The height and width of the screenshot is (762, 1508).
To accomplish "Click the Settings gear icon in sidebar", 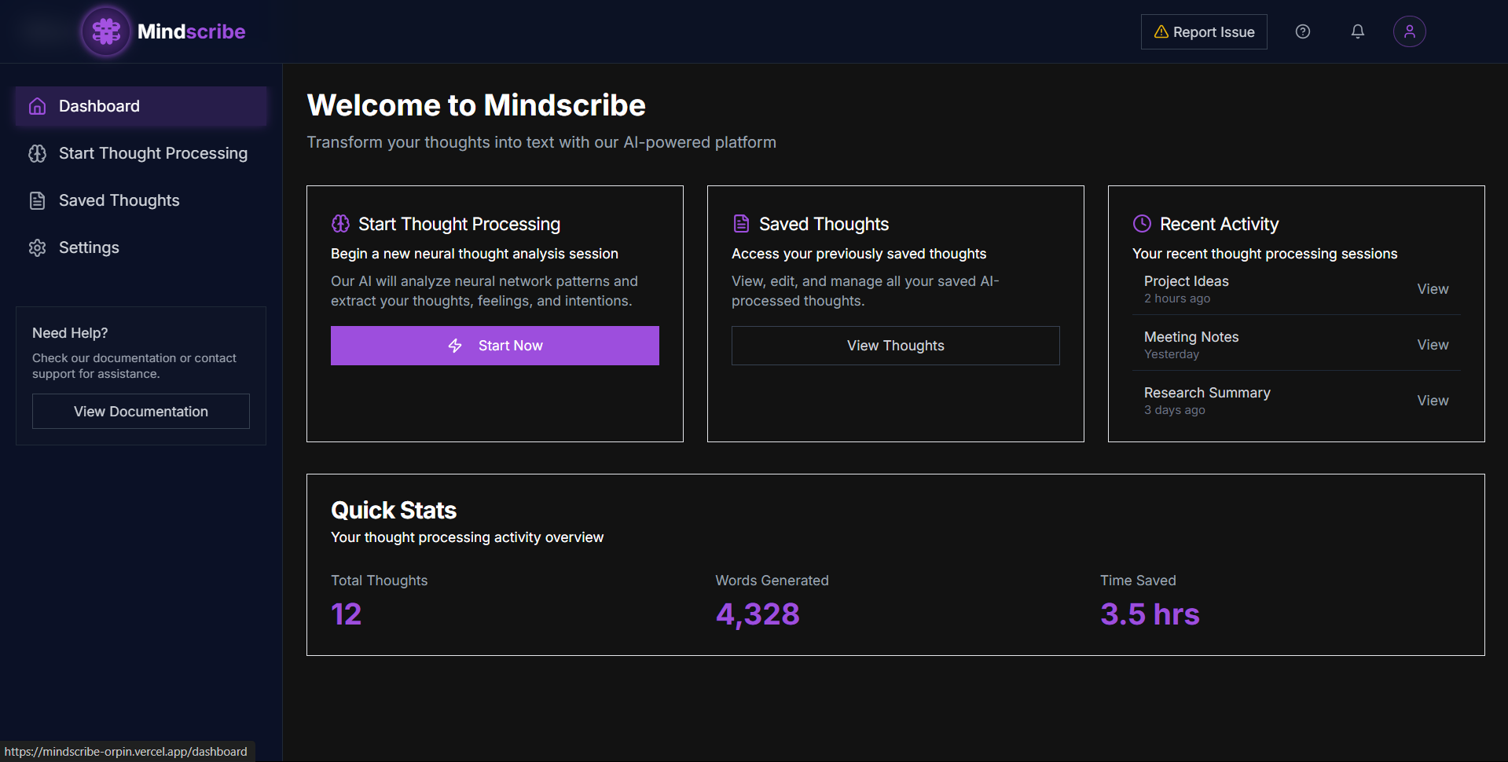I will 37,247.
